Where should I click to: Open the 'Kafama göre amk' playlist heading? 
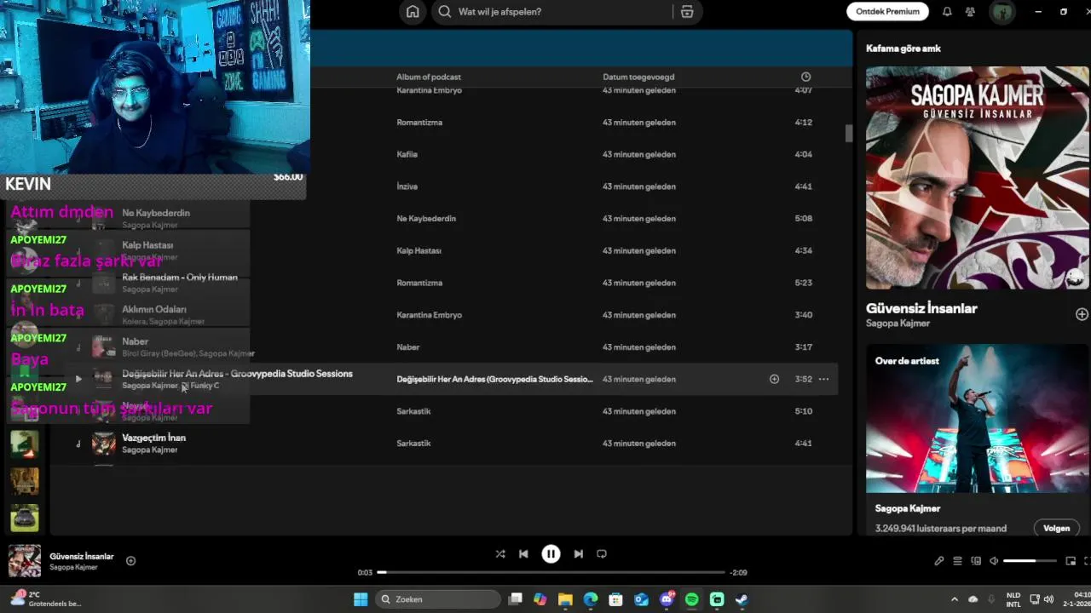click(x=903, y=49)
